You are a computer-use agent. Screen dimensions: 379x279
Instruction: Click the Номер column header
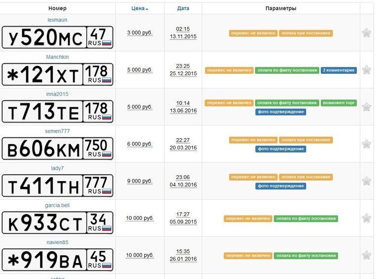[x=57, y=8]
